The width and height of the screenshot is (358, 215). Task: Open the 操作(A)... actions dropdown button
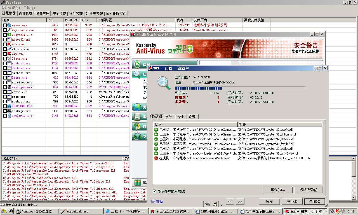(x=278, y=190)
